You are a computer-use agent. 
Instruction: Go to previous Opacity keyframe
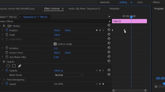click(x=97, y=71)
